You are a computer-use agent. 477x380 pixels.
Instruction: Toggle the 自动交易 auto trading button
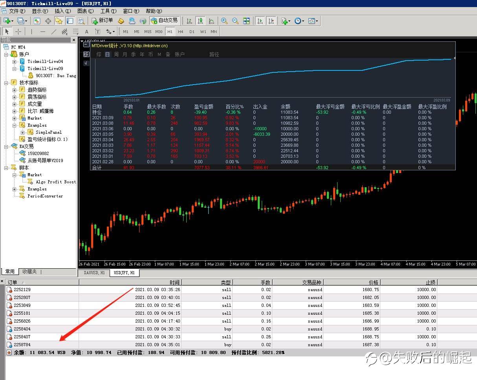(x=164, y=21)
